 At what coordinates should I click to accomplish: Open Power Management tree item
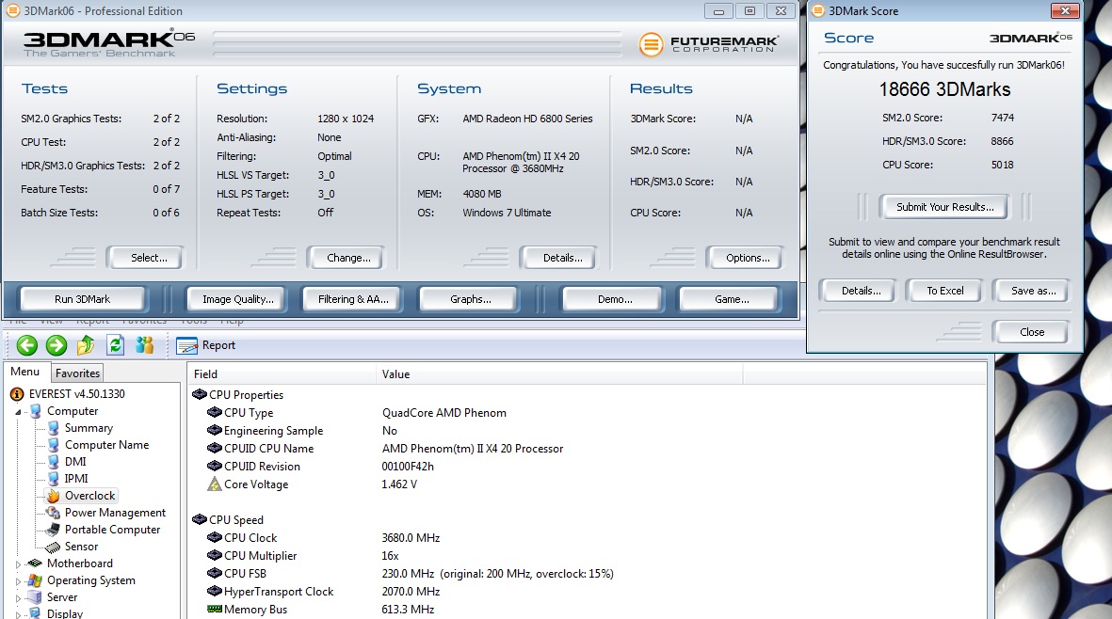coord(106,513)
